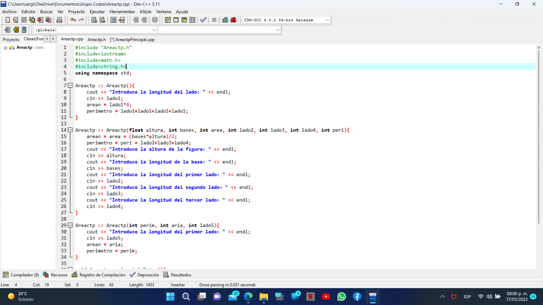Click the ESP language indicator in tray
The height and width of the screenshot is (305, 543).
467,297
